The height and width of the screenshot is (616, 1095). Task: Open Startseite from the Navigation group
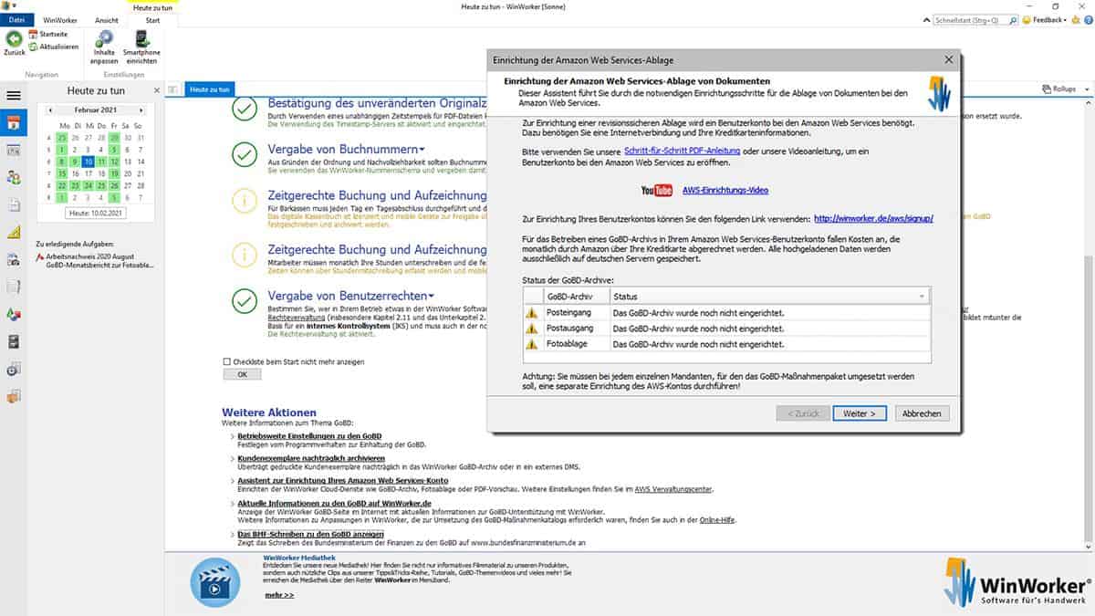(x=47, y=34)
